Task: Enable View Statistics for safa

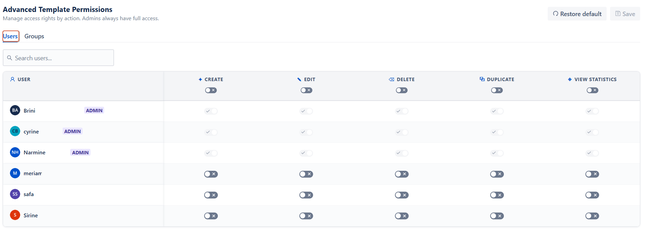Action: 592,195
